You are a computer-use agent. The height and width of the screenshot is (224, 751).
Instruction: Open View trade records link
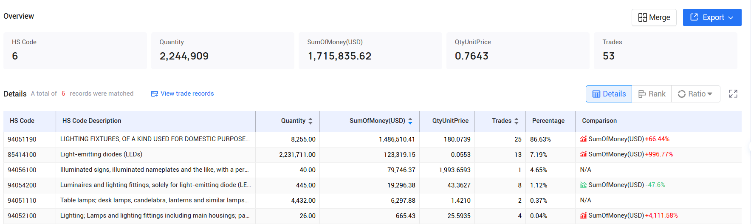187,94
